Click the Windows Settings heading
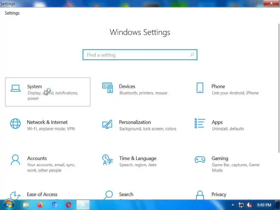 [x=140, y=32]
